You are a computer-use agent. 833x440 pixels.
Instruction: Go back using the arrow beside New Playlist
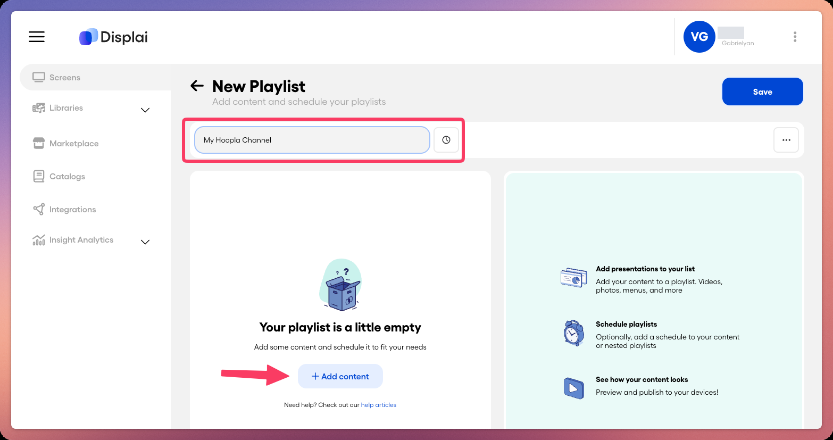tap(197, 86)
